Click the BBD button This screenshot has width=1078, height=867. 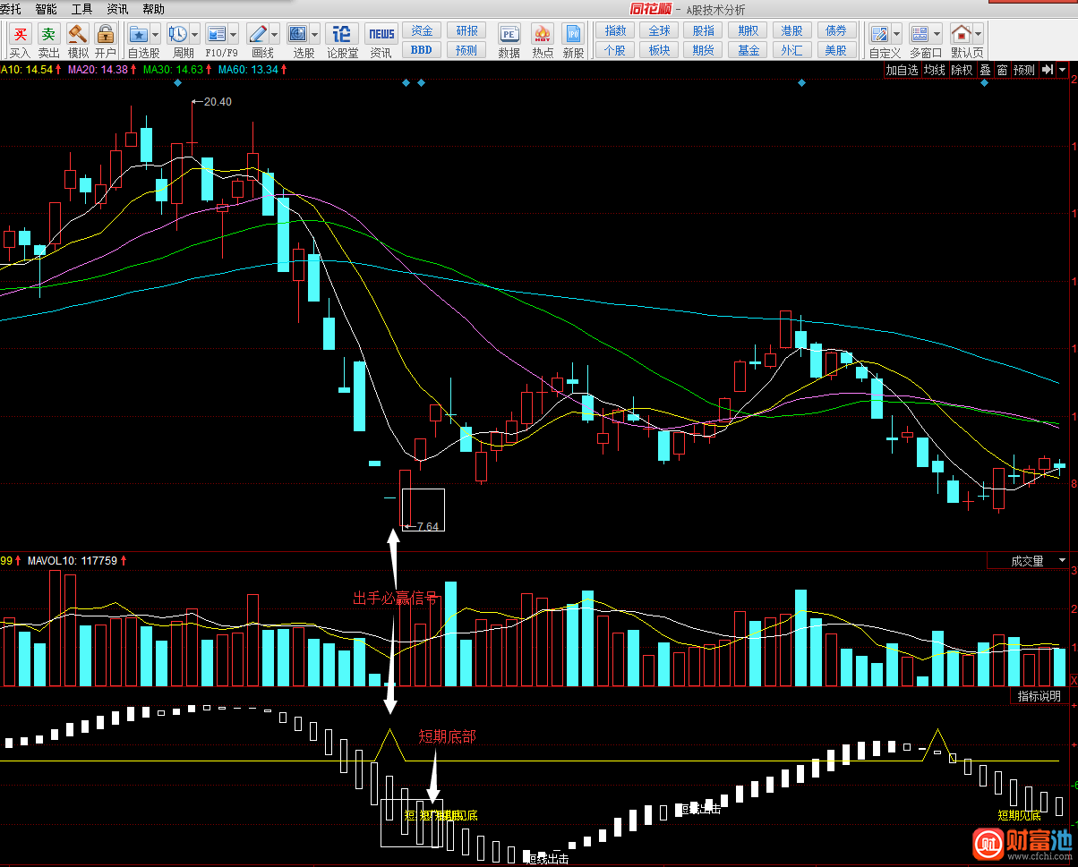point(422,50)
